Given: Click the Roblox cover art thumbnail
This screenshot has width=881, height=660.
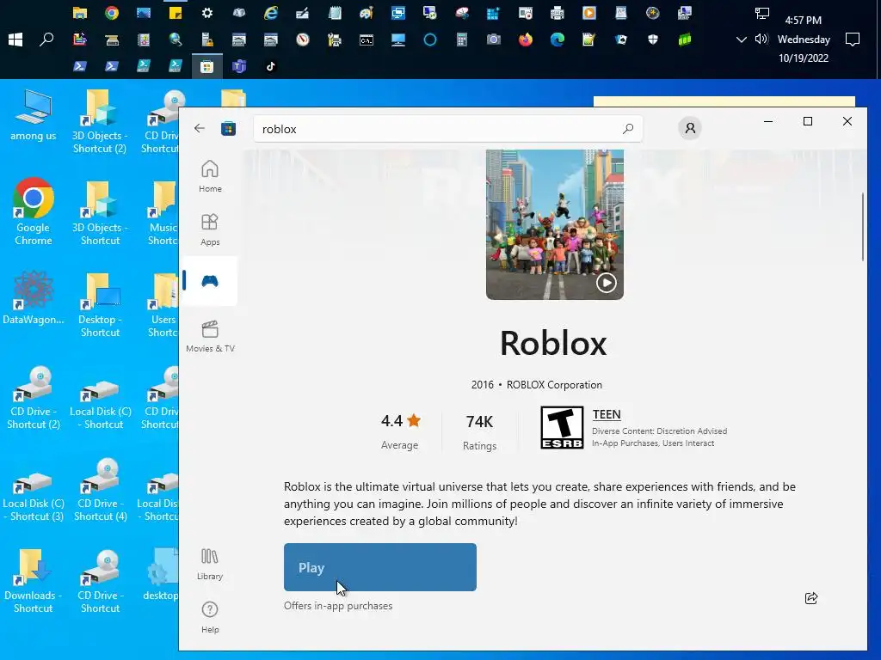Looking at the screenshot, I should click(x=555, y=224).
